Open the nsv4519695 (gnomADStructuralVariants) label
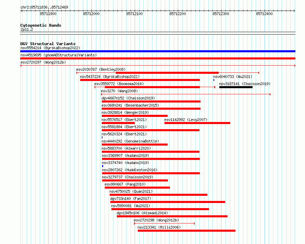The image size is (305, 244). (59, 55)
